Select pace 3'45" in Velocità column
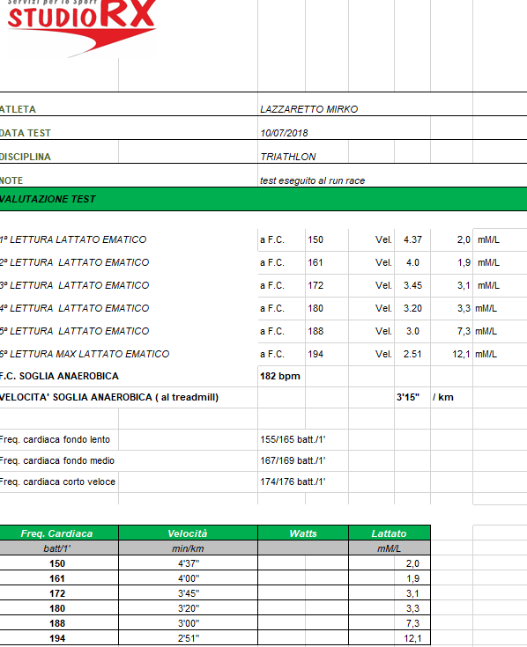This screenshot has height=647, width=527. tap(189, 593)
